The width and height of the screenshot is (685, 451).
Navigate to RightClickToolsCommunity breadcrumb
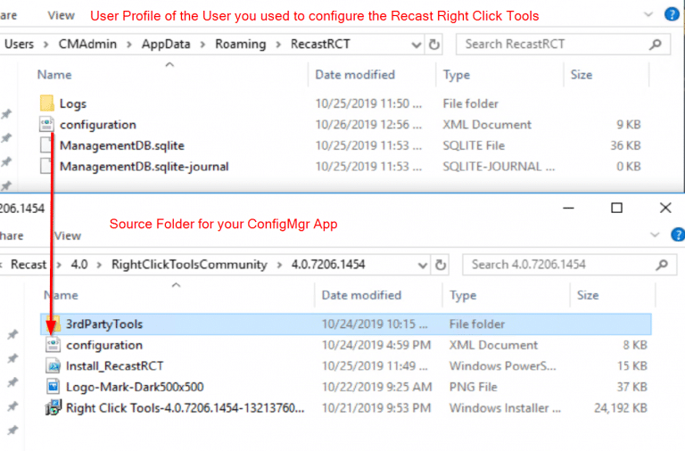click(x=188, y=264)
